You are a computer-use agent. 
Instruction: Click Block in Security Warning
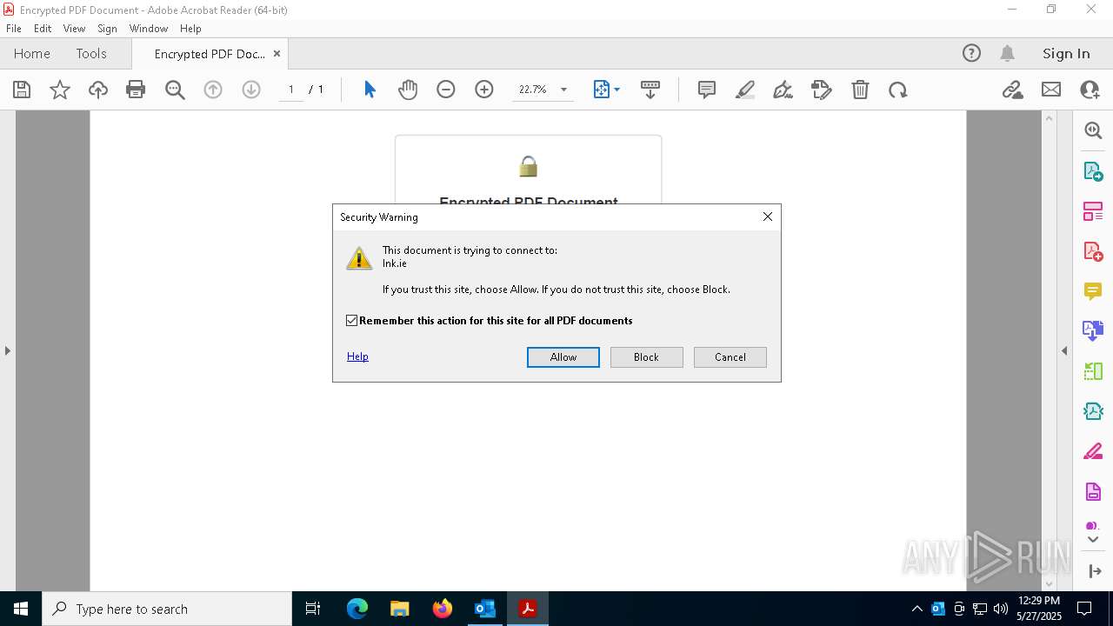pyautogui.click(x=647, y=357)
